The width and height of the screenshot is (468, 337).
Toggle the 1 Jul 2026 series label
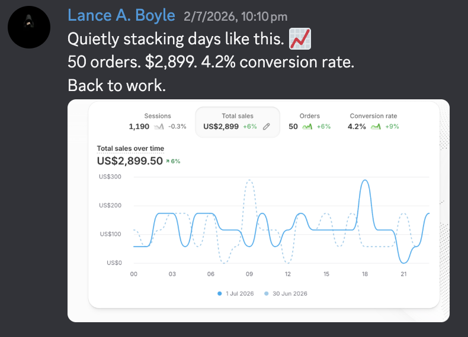pyautogui.click(x=240, y=293)
